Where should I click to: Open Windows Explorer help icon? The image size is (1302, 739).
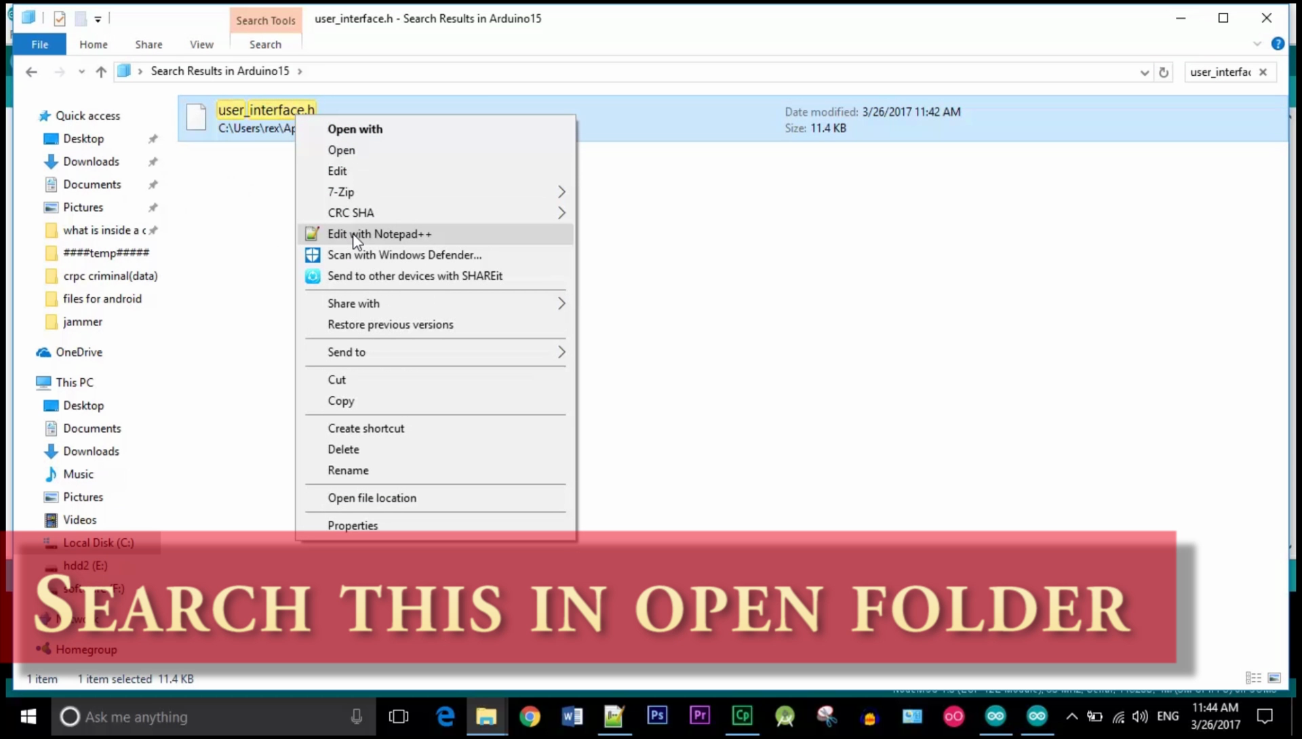(1278, 44)
